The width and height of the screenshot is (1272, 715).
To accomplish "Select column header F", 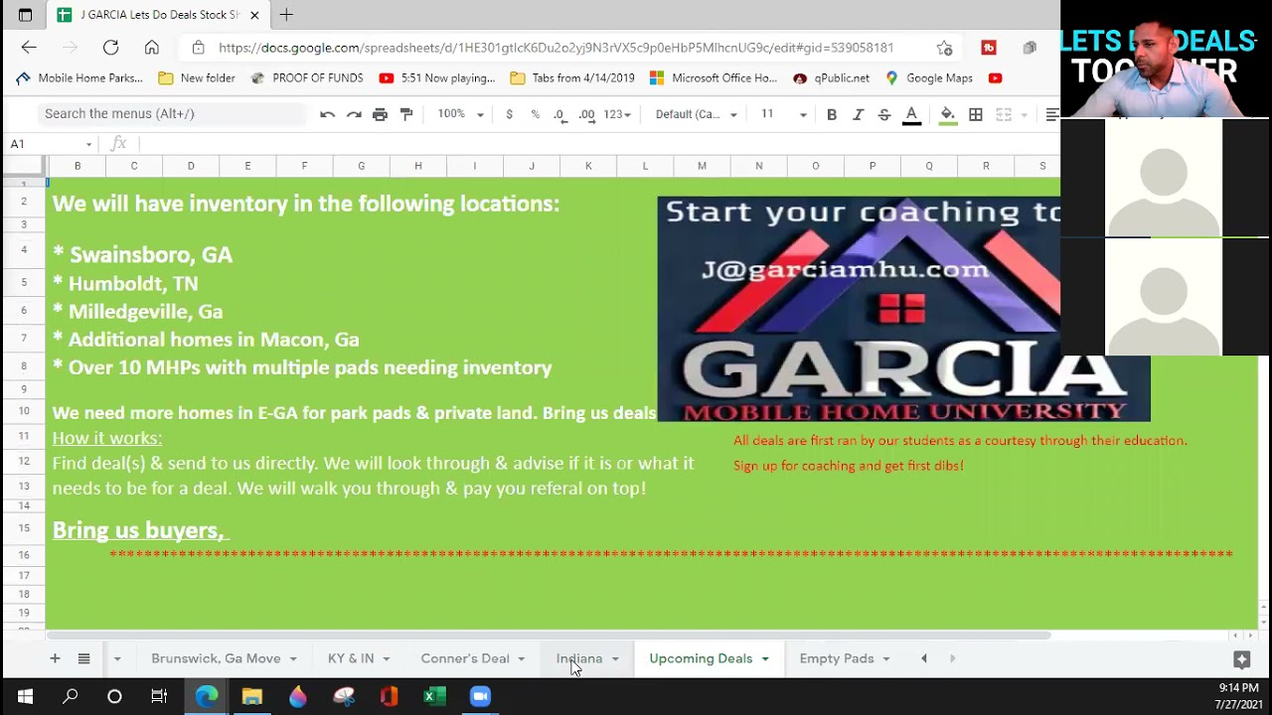I will [304, 166].
